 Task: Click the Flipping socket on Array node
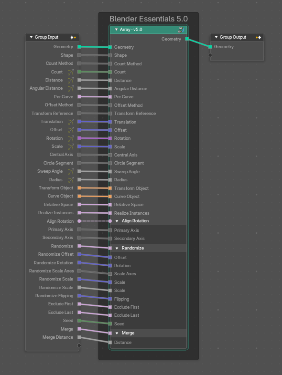(x=110, y=299)
